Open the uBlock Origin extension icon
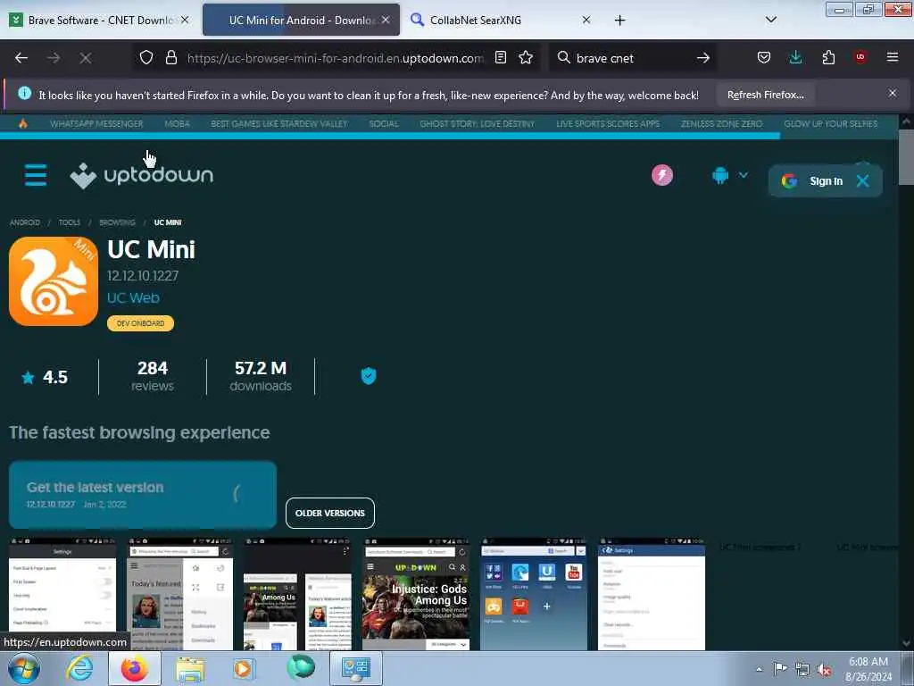The image size is (914, 686). pos(860,57)
